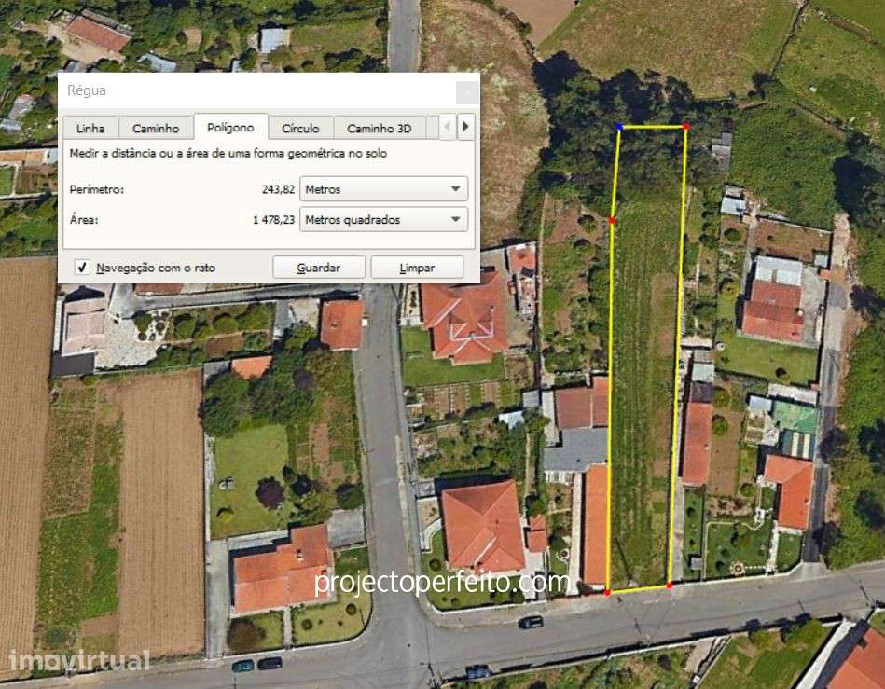Toggle Navegação com o rato checkbox
This screenshot has width=885, height=689.
[82, 268]
